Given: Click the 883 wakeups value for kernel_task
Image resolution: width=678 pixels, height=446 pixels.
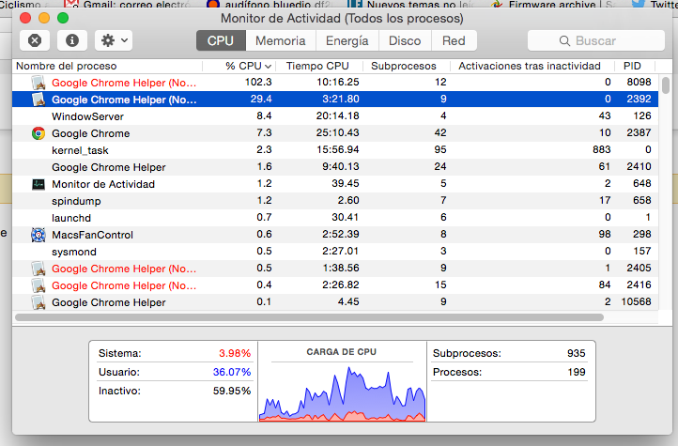Looking at the screenshot, I should point(601,149).
